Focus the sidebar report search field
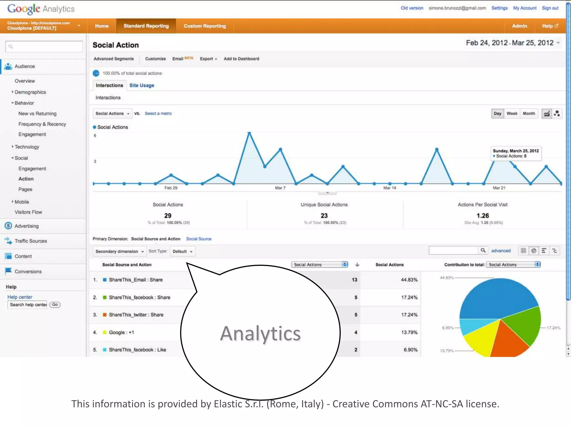 (44, 47)
